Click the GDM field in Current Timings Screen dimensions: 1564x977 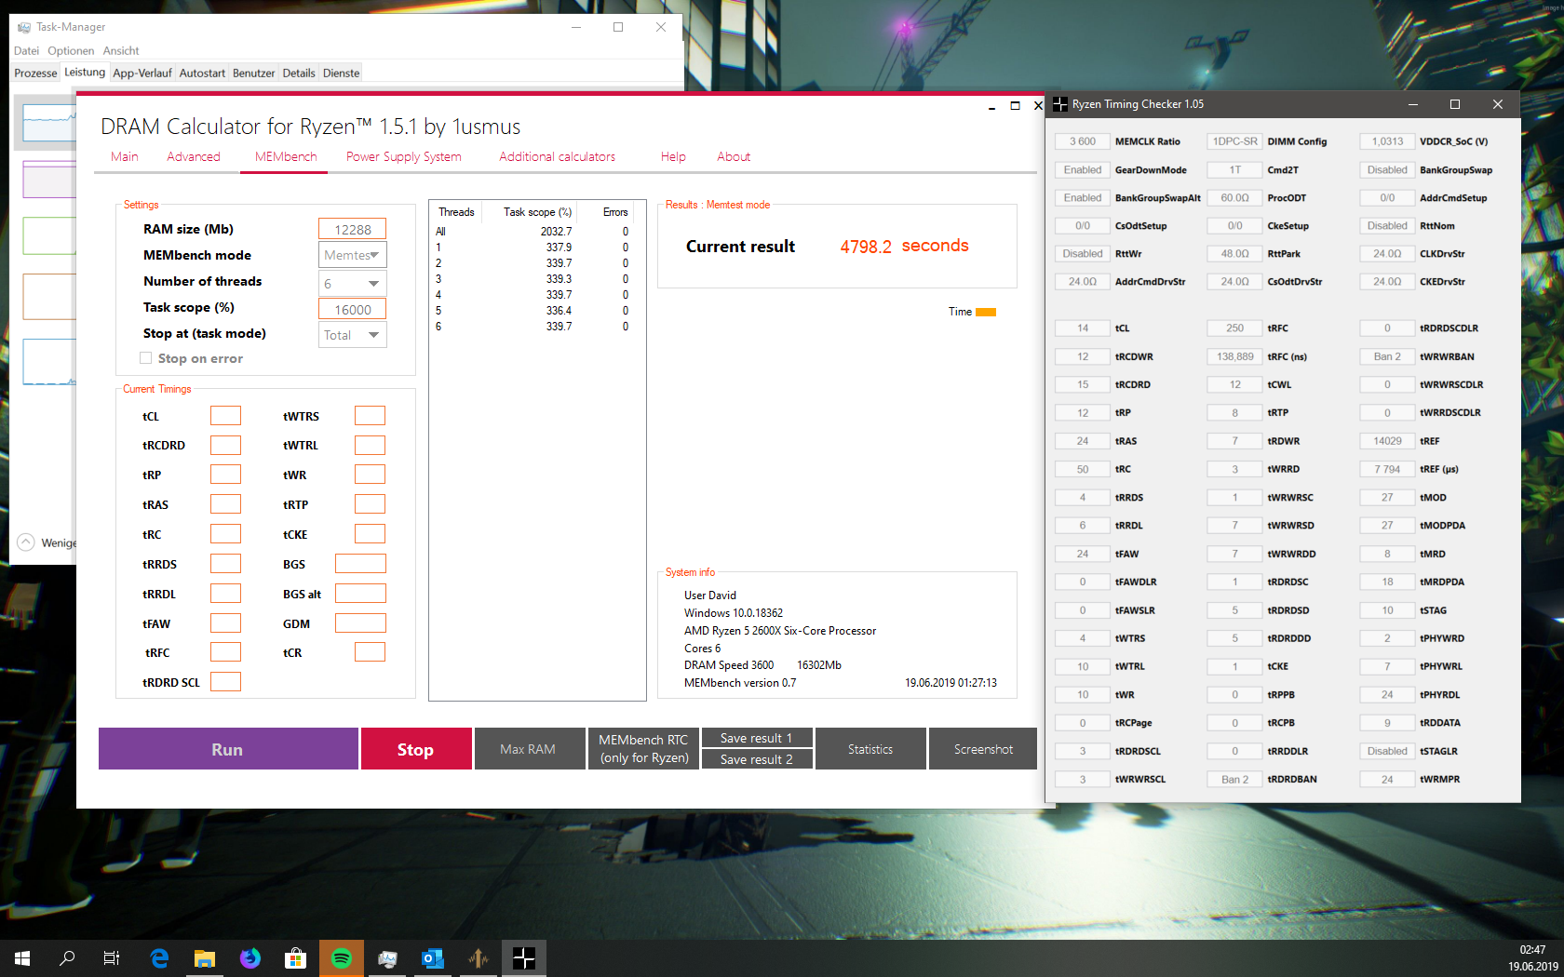[360, 623]
